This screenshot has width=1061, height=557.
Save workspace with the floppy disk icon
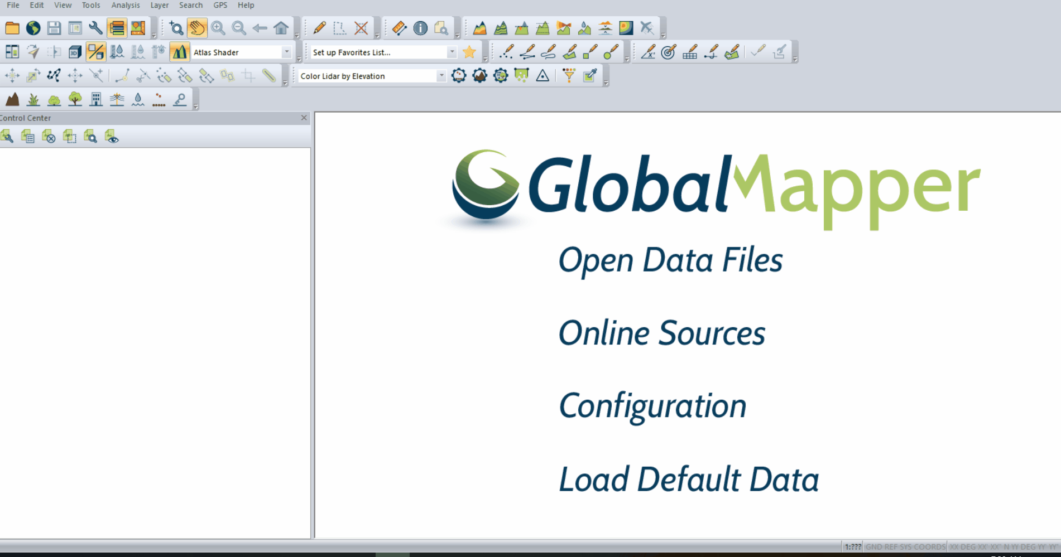[x=54, y=28]
